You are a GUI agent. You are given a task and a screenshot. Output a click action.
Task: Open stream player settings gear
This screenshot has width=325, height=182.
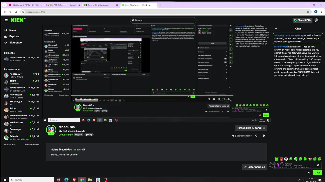(229, 99)
